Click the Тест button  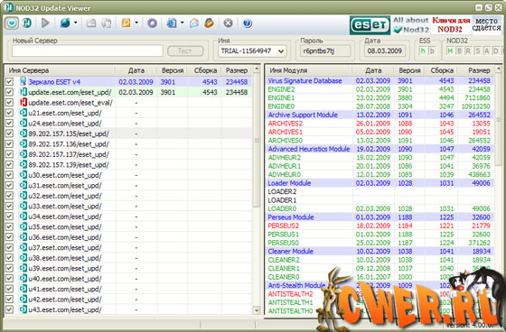tap(185, 51)
